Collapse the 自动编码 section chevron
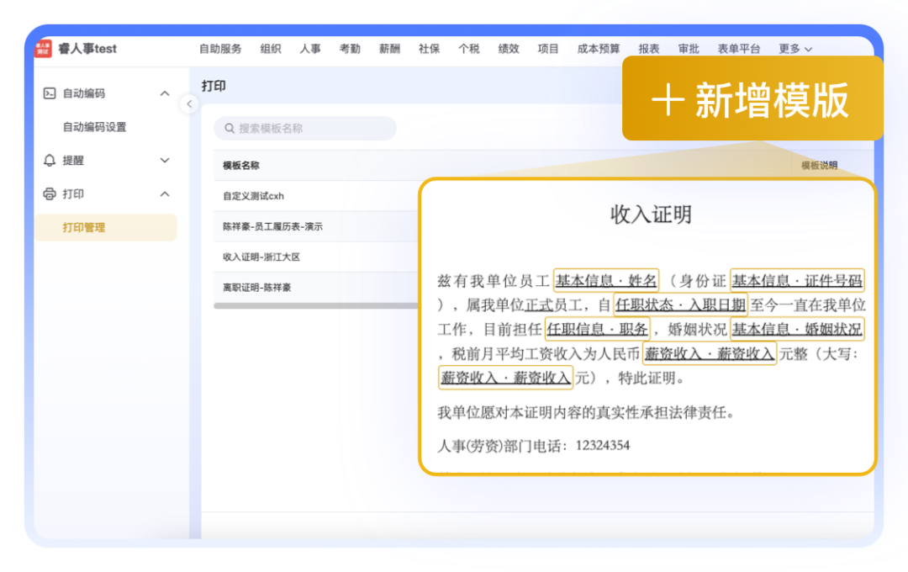 click(x=165, y=93)
